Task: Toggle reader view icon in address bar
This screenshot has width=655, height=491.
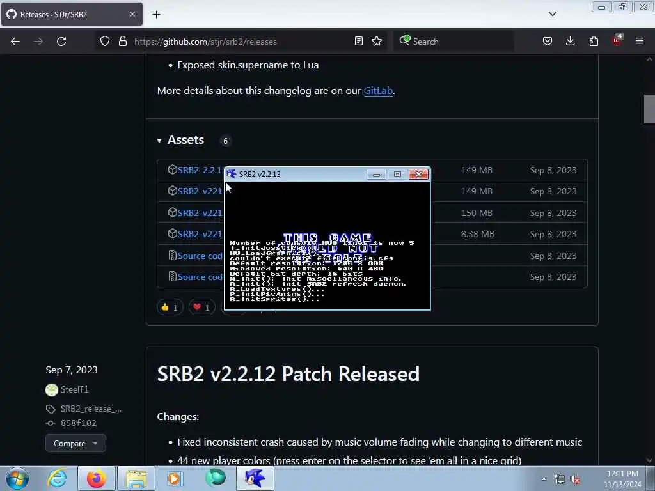Action: pos(358,42)
